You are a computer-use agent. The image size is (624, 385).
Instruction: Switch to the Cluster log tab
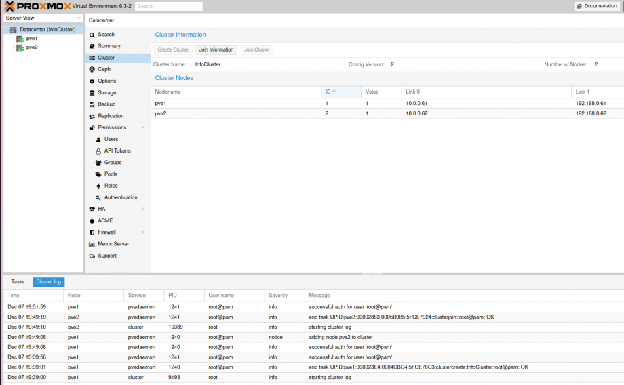click(48, 281)
